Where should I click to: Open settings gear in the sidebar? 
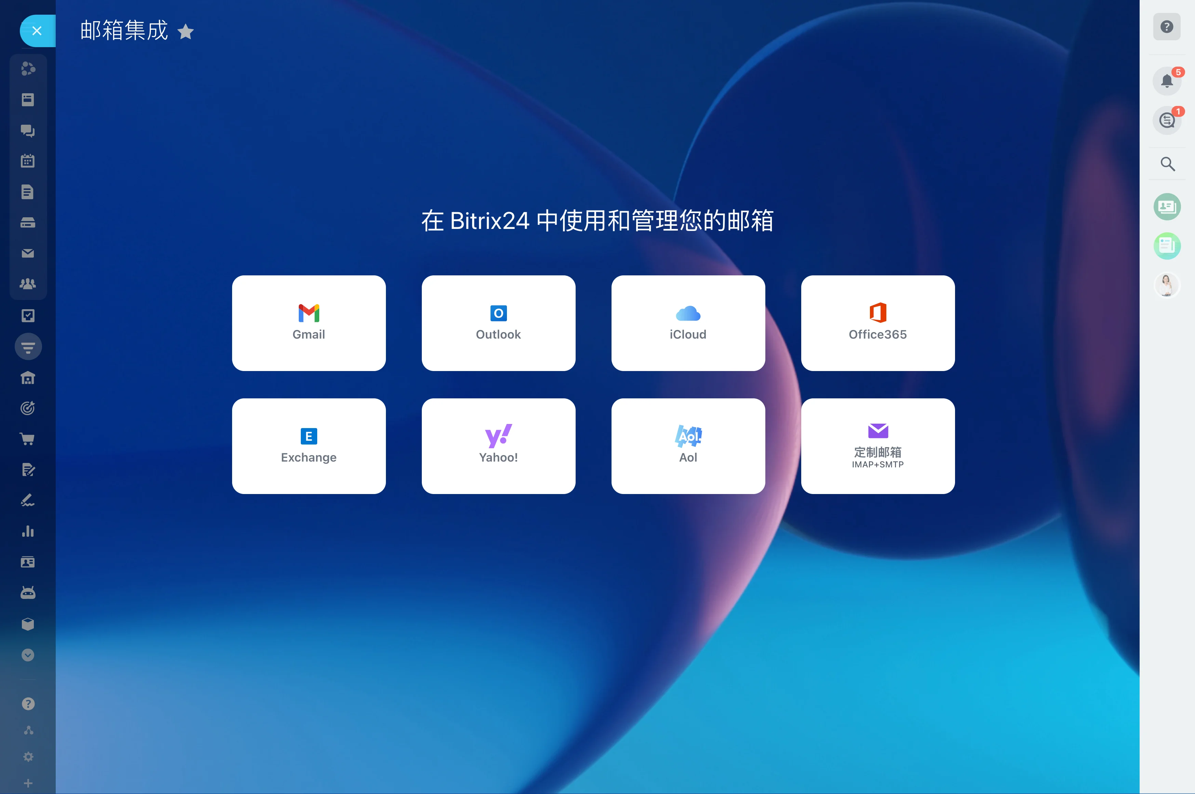(28, 756)
